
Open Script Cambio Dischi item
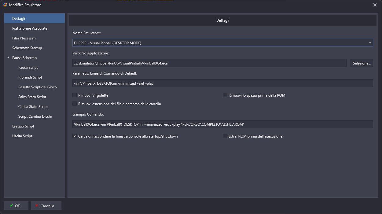(x=35, y=116)
